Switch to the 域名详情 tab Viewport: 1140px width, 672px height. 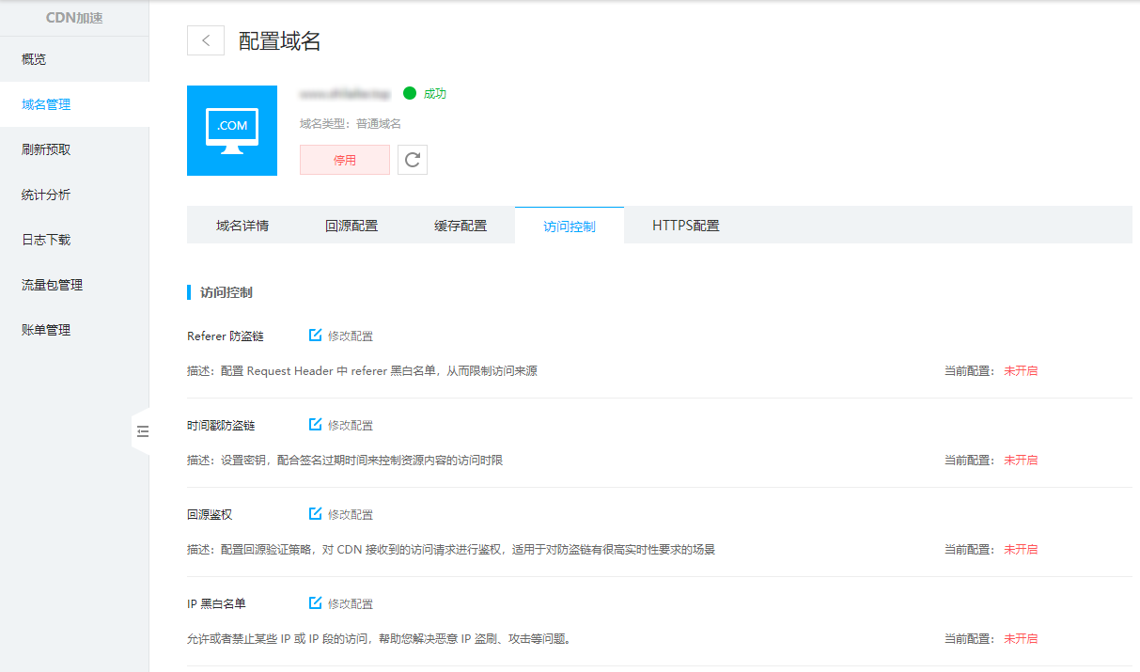(242, 226)
